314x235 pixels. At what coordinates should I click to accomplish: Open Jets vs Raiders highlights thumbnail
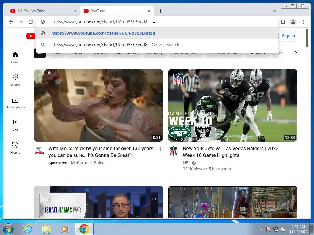click(x=232, y=105)
